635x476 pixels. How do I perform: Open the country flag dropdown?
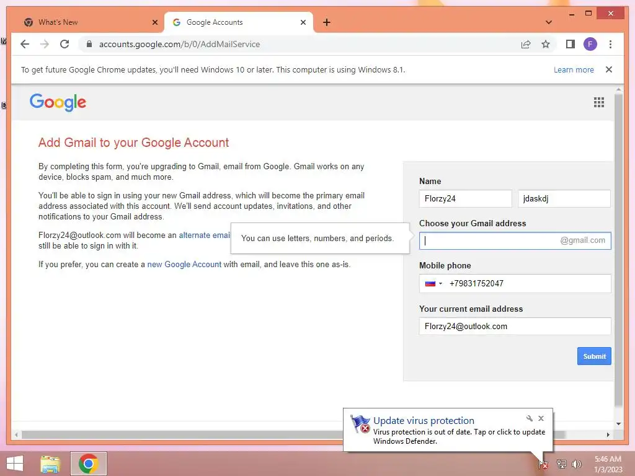(433, 283)
